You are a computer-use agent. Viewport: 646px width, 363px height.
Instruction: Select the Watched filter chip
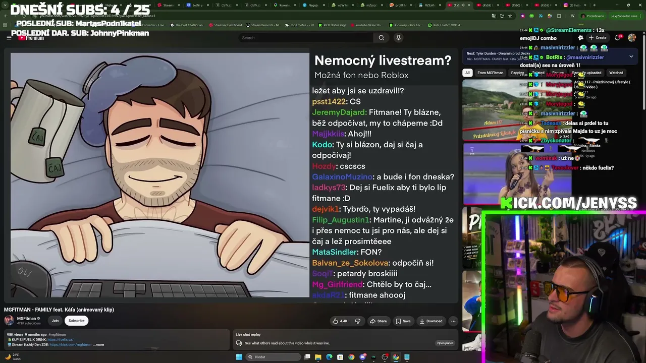(616, 73)
